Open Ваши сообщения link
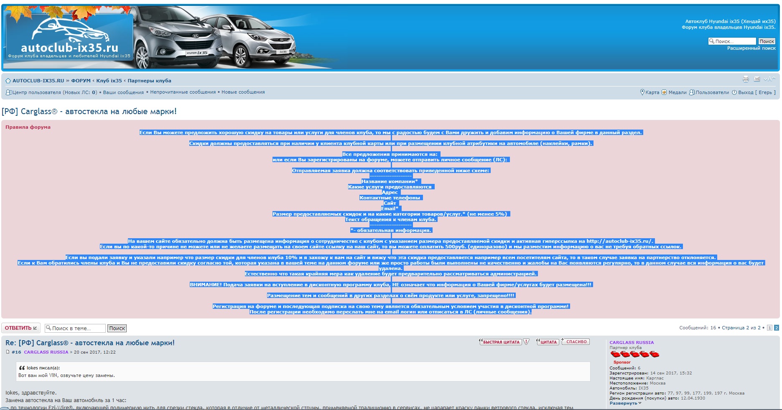 [x=123, y=92]
